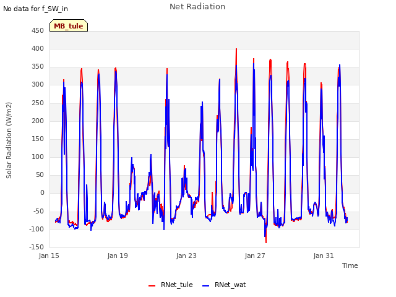The image size is (396, 297).
Task: Click the Jan 23 x-axis label
Action: click(x=186, y=256)
